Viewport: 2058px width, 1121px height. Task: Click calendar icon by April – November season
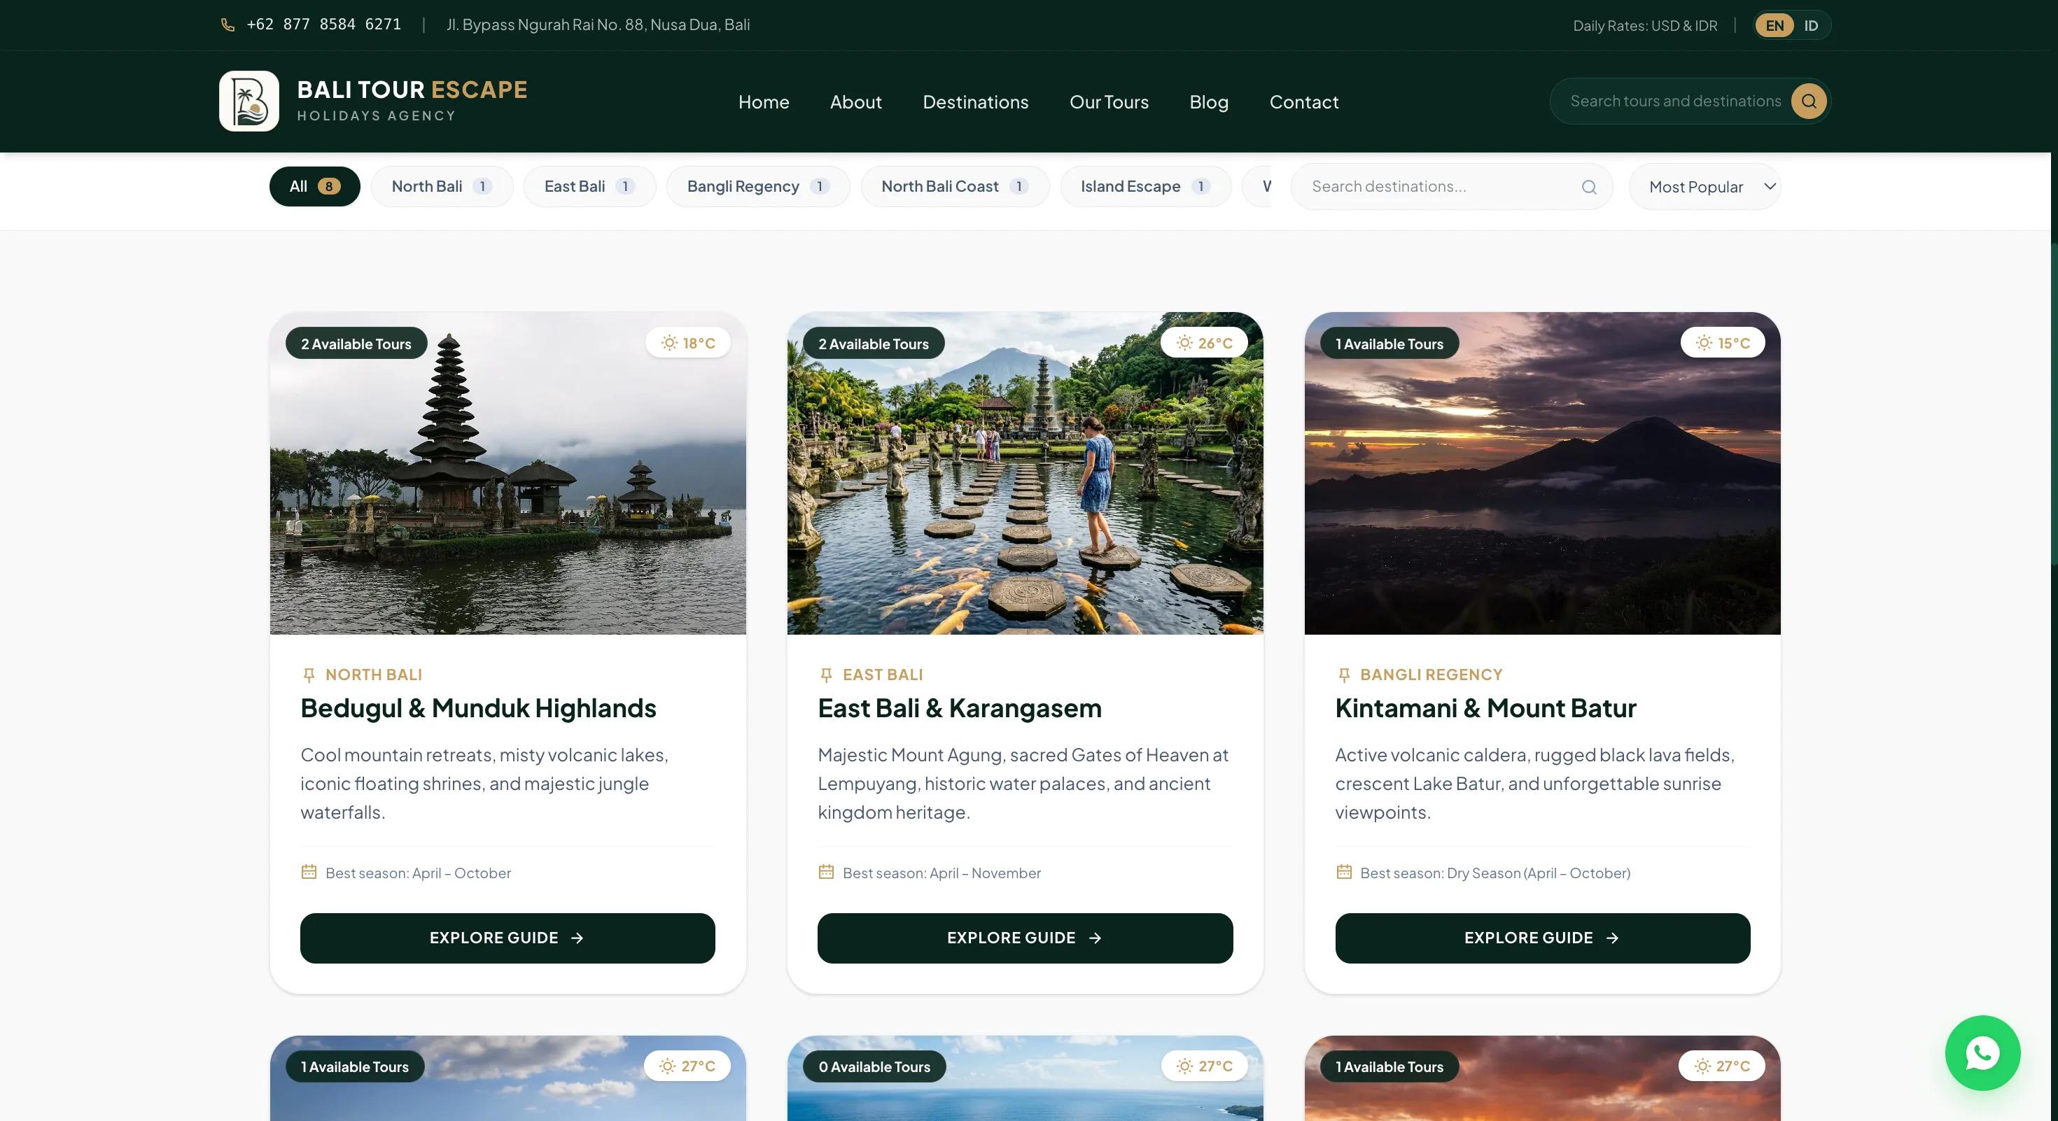pos(826,872)
